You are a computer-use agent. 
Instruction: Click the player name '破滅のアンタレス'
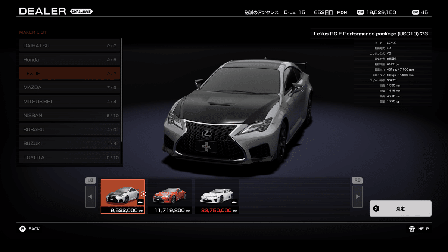[x=261, y=12]
